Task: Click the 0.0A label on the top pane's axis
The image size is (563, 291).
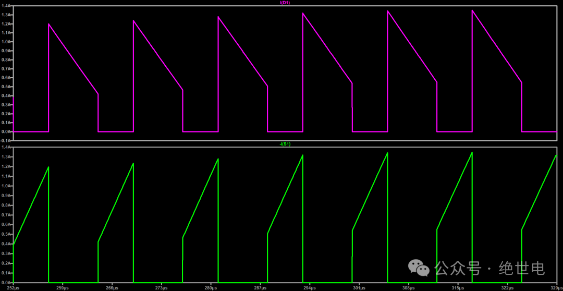Action: [x=6, y=131]
